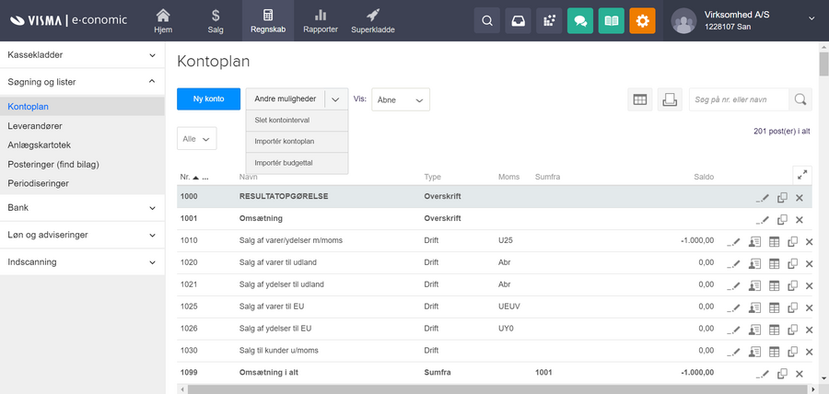Expand table to fullscreen with arrows icon
The image size is (829, 394).
[x=801, y=174]
